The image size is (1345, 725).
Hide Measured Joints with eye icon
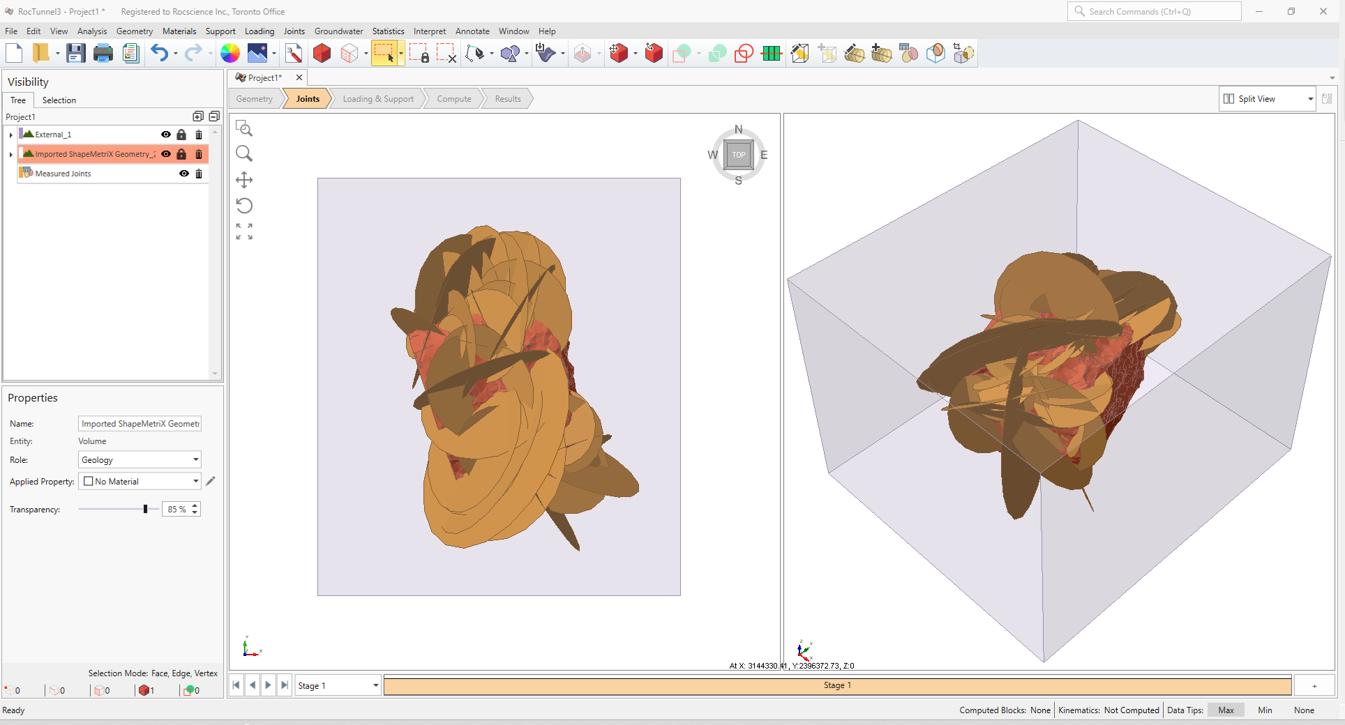[184, 174]
